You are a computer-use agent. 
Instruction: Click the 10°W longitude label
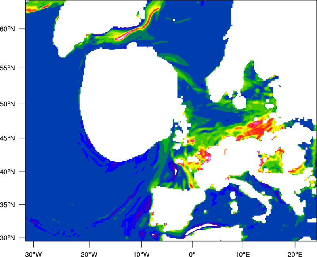pyautogui.click(x=141, y=254)
